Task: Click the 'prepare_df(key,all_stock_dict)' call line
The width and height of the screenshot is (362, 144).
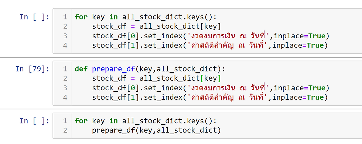Action: (x=157, y=130)
